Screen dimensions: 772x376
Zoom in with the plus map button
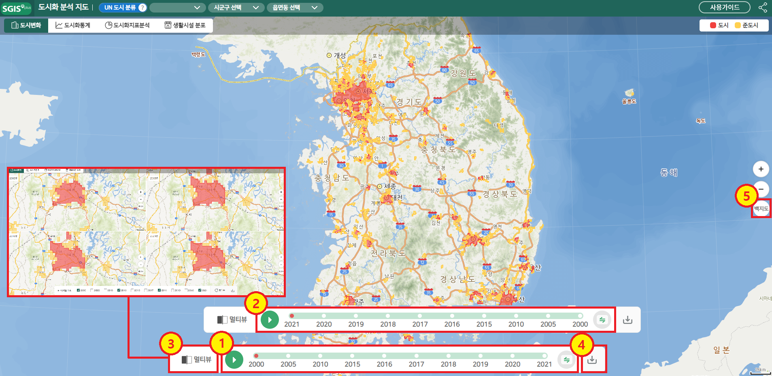tap(761, 169)
